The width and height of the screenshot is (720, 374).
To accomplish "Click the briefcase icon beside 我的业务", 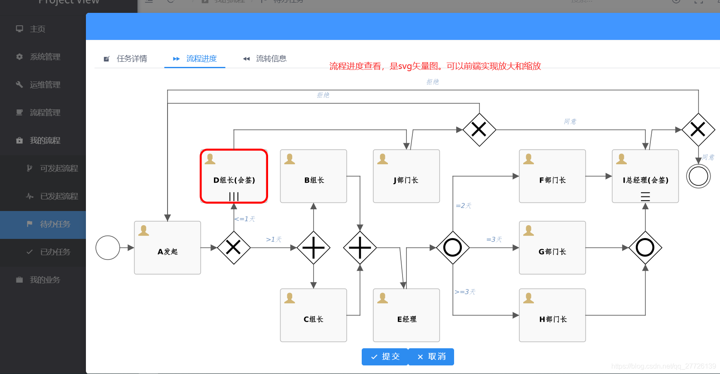I will 19,280.
